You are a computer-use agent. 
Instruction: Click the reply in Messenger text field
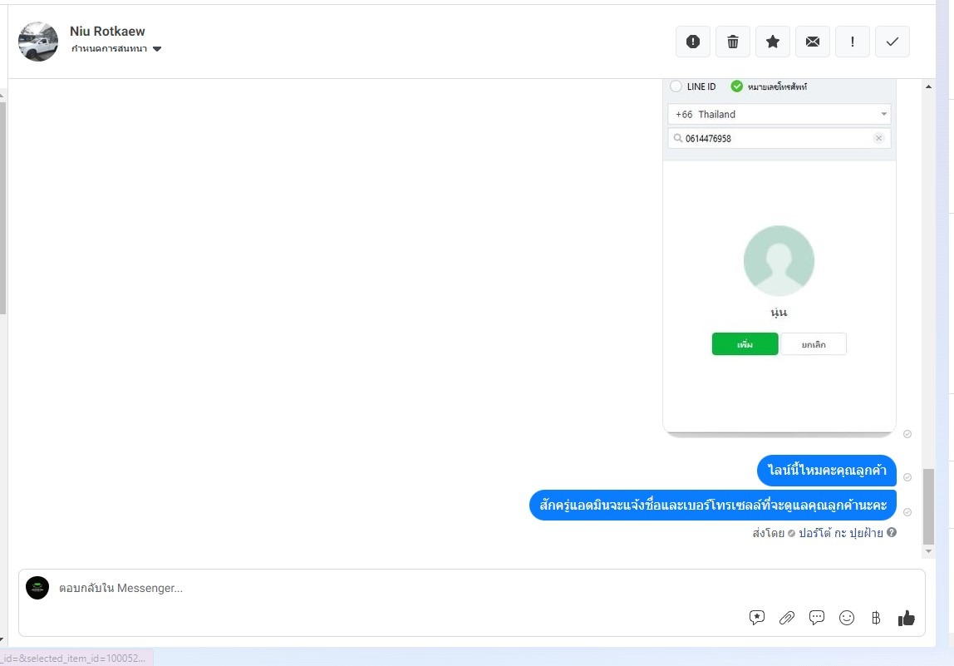(x=396, y=588)
